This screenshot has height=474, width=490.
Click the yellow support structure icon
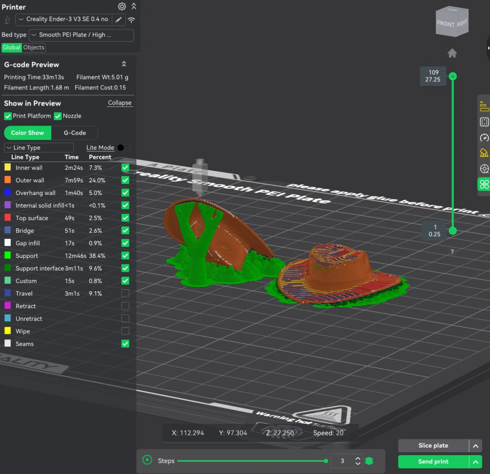coord(484,153)
